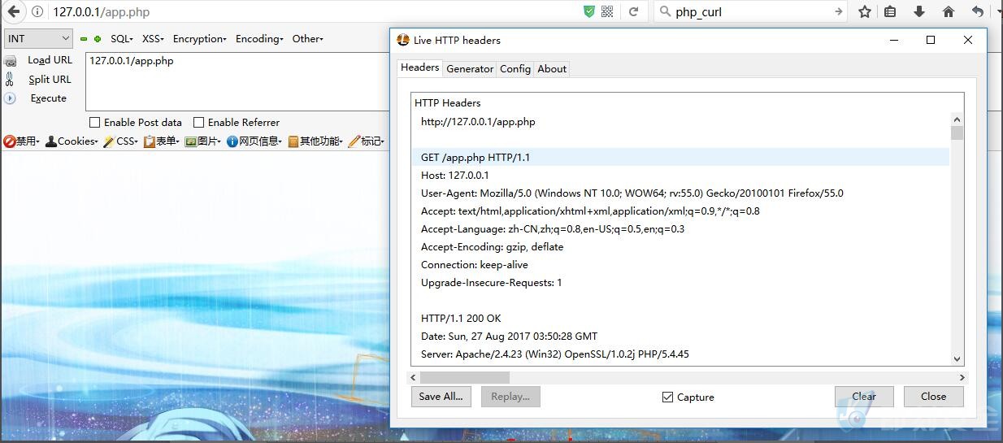This screenshot has height=443, width=1003.
Task: Open the XSS dropdown menu
Action: click(x=153, y=39)
